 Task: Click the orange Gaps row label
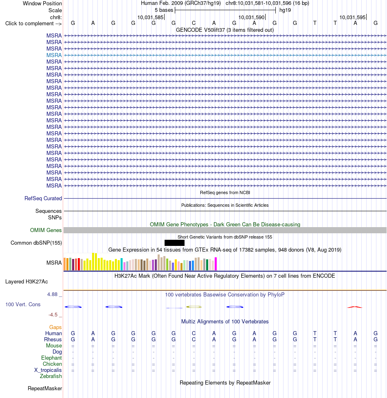pyautogui.click(x=55, y=327)
